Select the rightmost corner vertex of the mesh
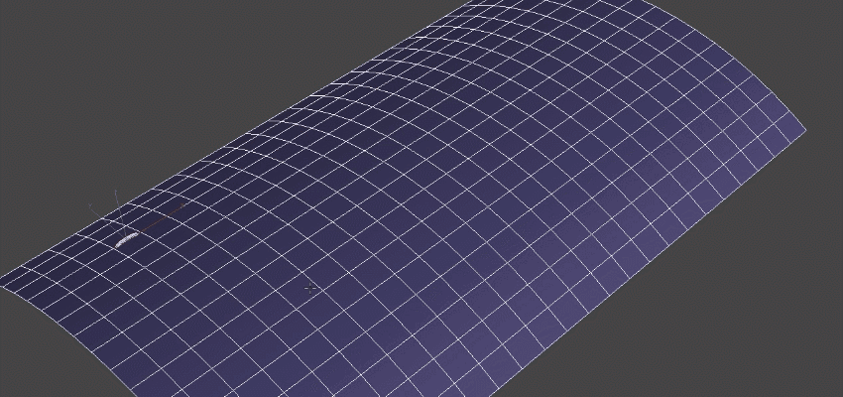This screenshot has width=843, height=397. point(805,130)
